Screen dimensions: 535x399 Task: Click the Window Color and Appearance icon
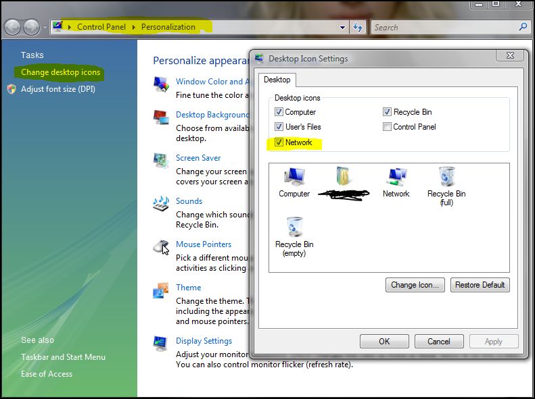coord(161,84)
